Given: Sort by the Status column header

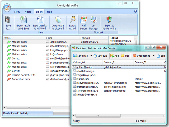Looking at the screenshot, I should [x=24, y=38].
